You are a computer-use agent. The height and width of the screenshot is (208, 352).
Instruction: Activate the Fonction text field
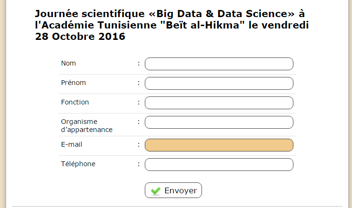(x=219, y=103)
